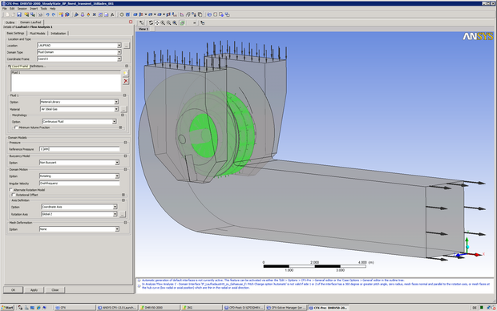Open the Windows Start button

point(7,308)
